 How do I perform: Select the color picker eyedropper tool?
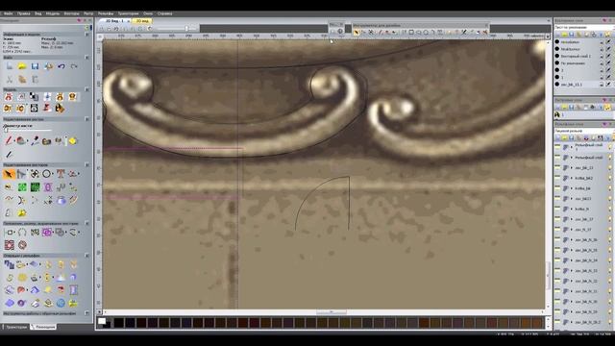click(35, 140)
